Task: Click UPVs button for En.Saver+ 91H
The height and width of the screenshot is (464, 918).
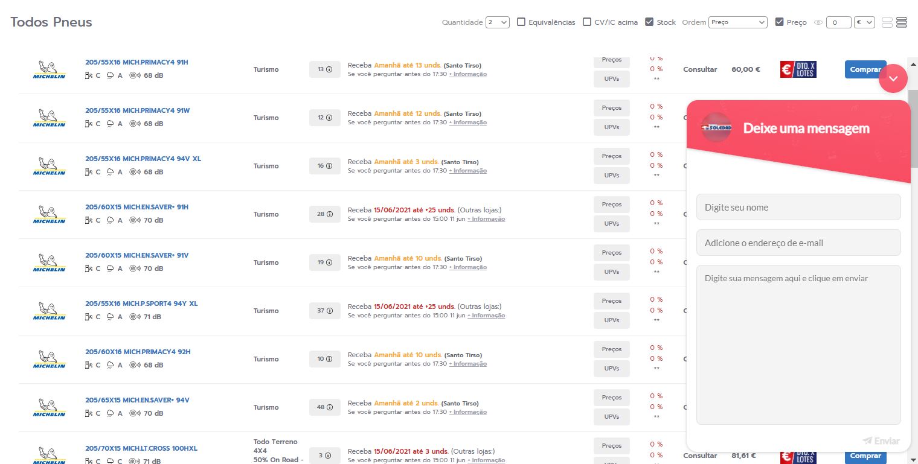Action: pos(612,224)
